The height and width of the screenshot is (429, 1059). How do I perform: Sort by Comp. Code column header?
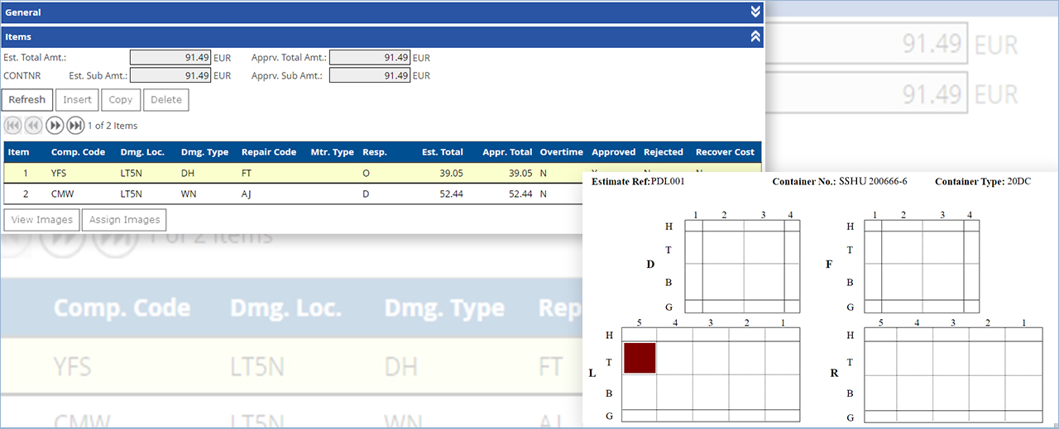coord(78,152)
